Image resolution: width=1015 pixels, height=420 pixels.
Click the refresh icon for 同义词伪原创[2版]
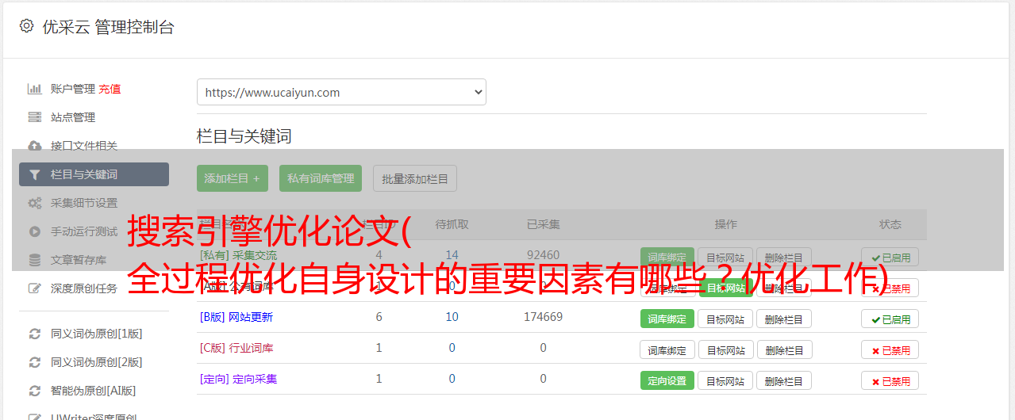point(34,362)
